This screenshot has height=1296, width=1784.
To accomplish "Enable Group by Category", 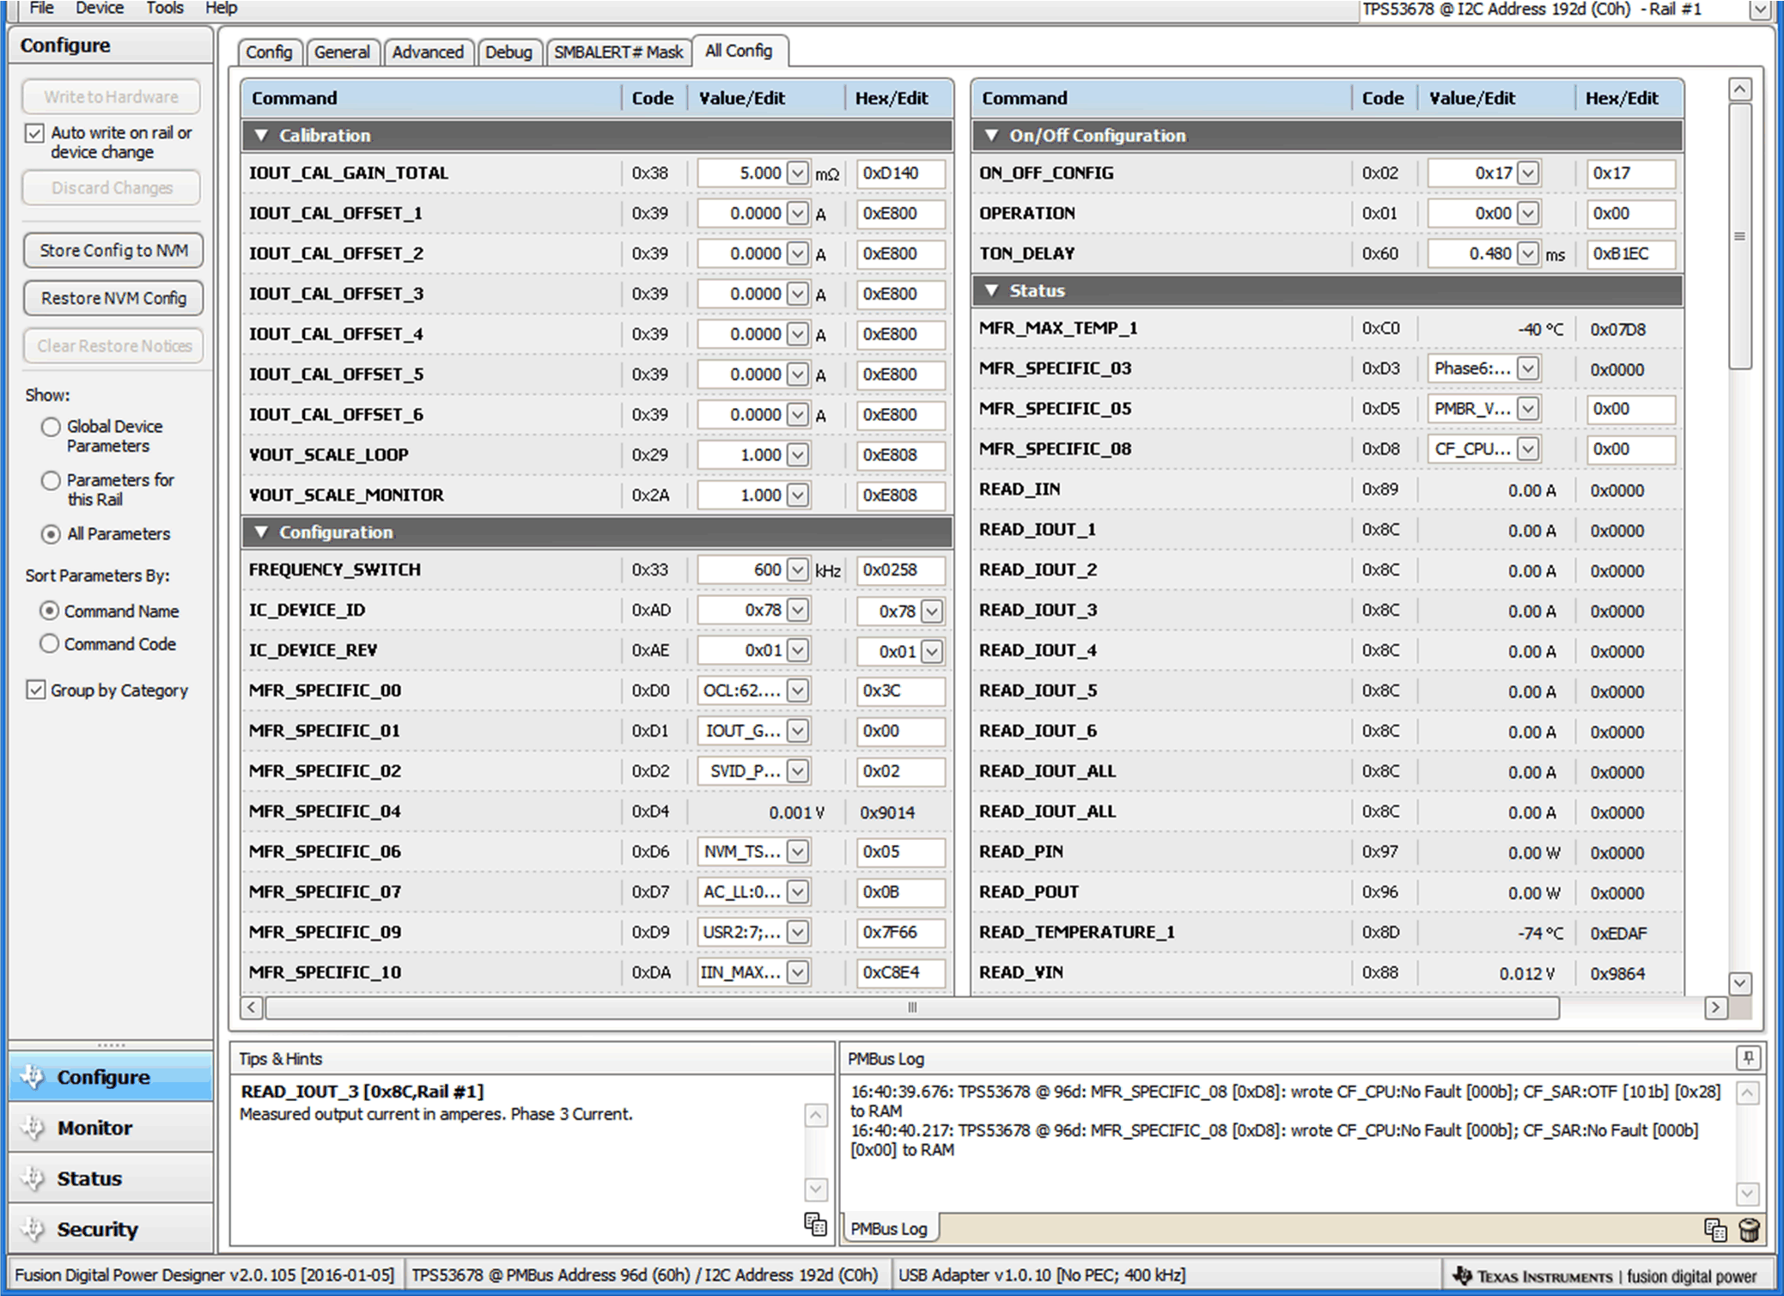I will click(x=35, y=690).
